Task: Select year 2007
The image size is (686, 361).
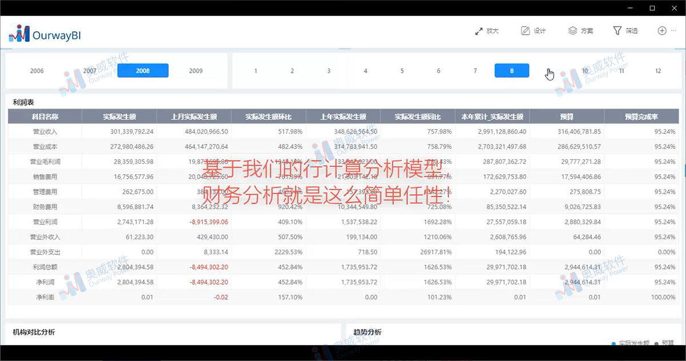Action: tap(90, 71)
